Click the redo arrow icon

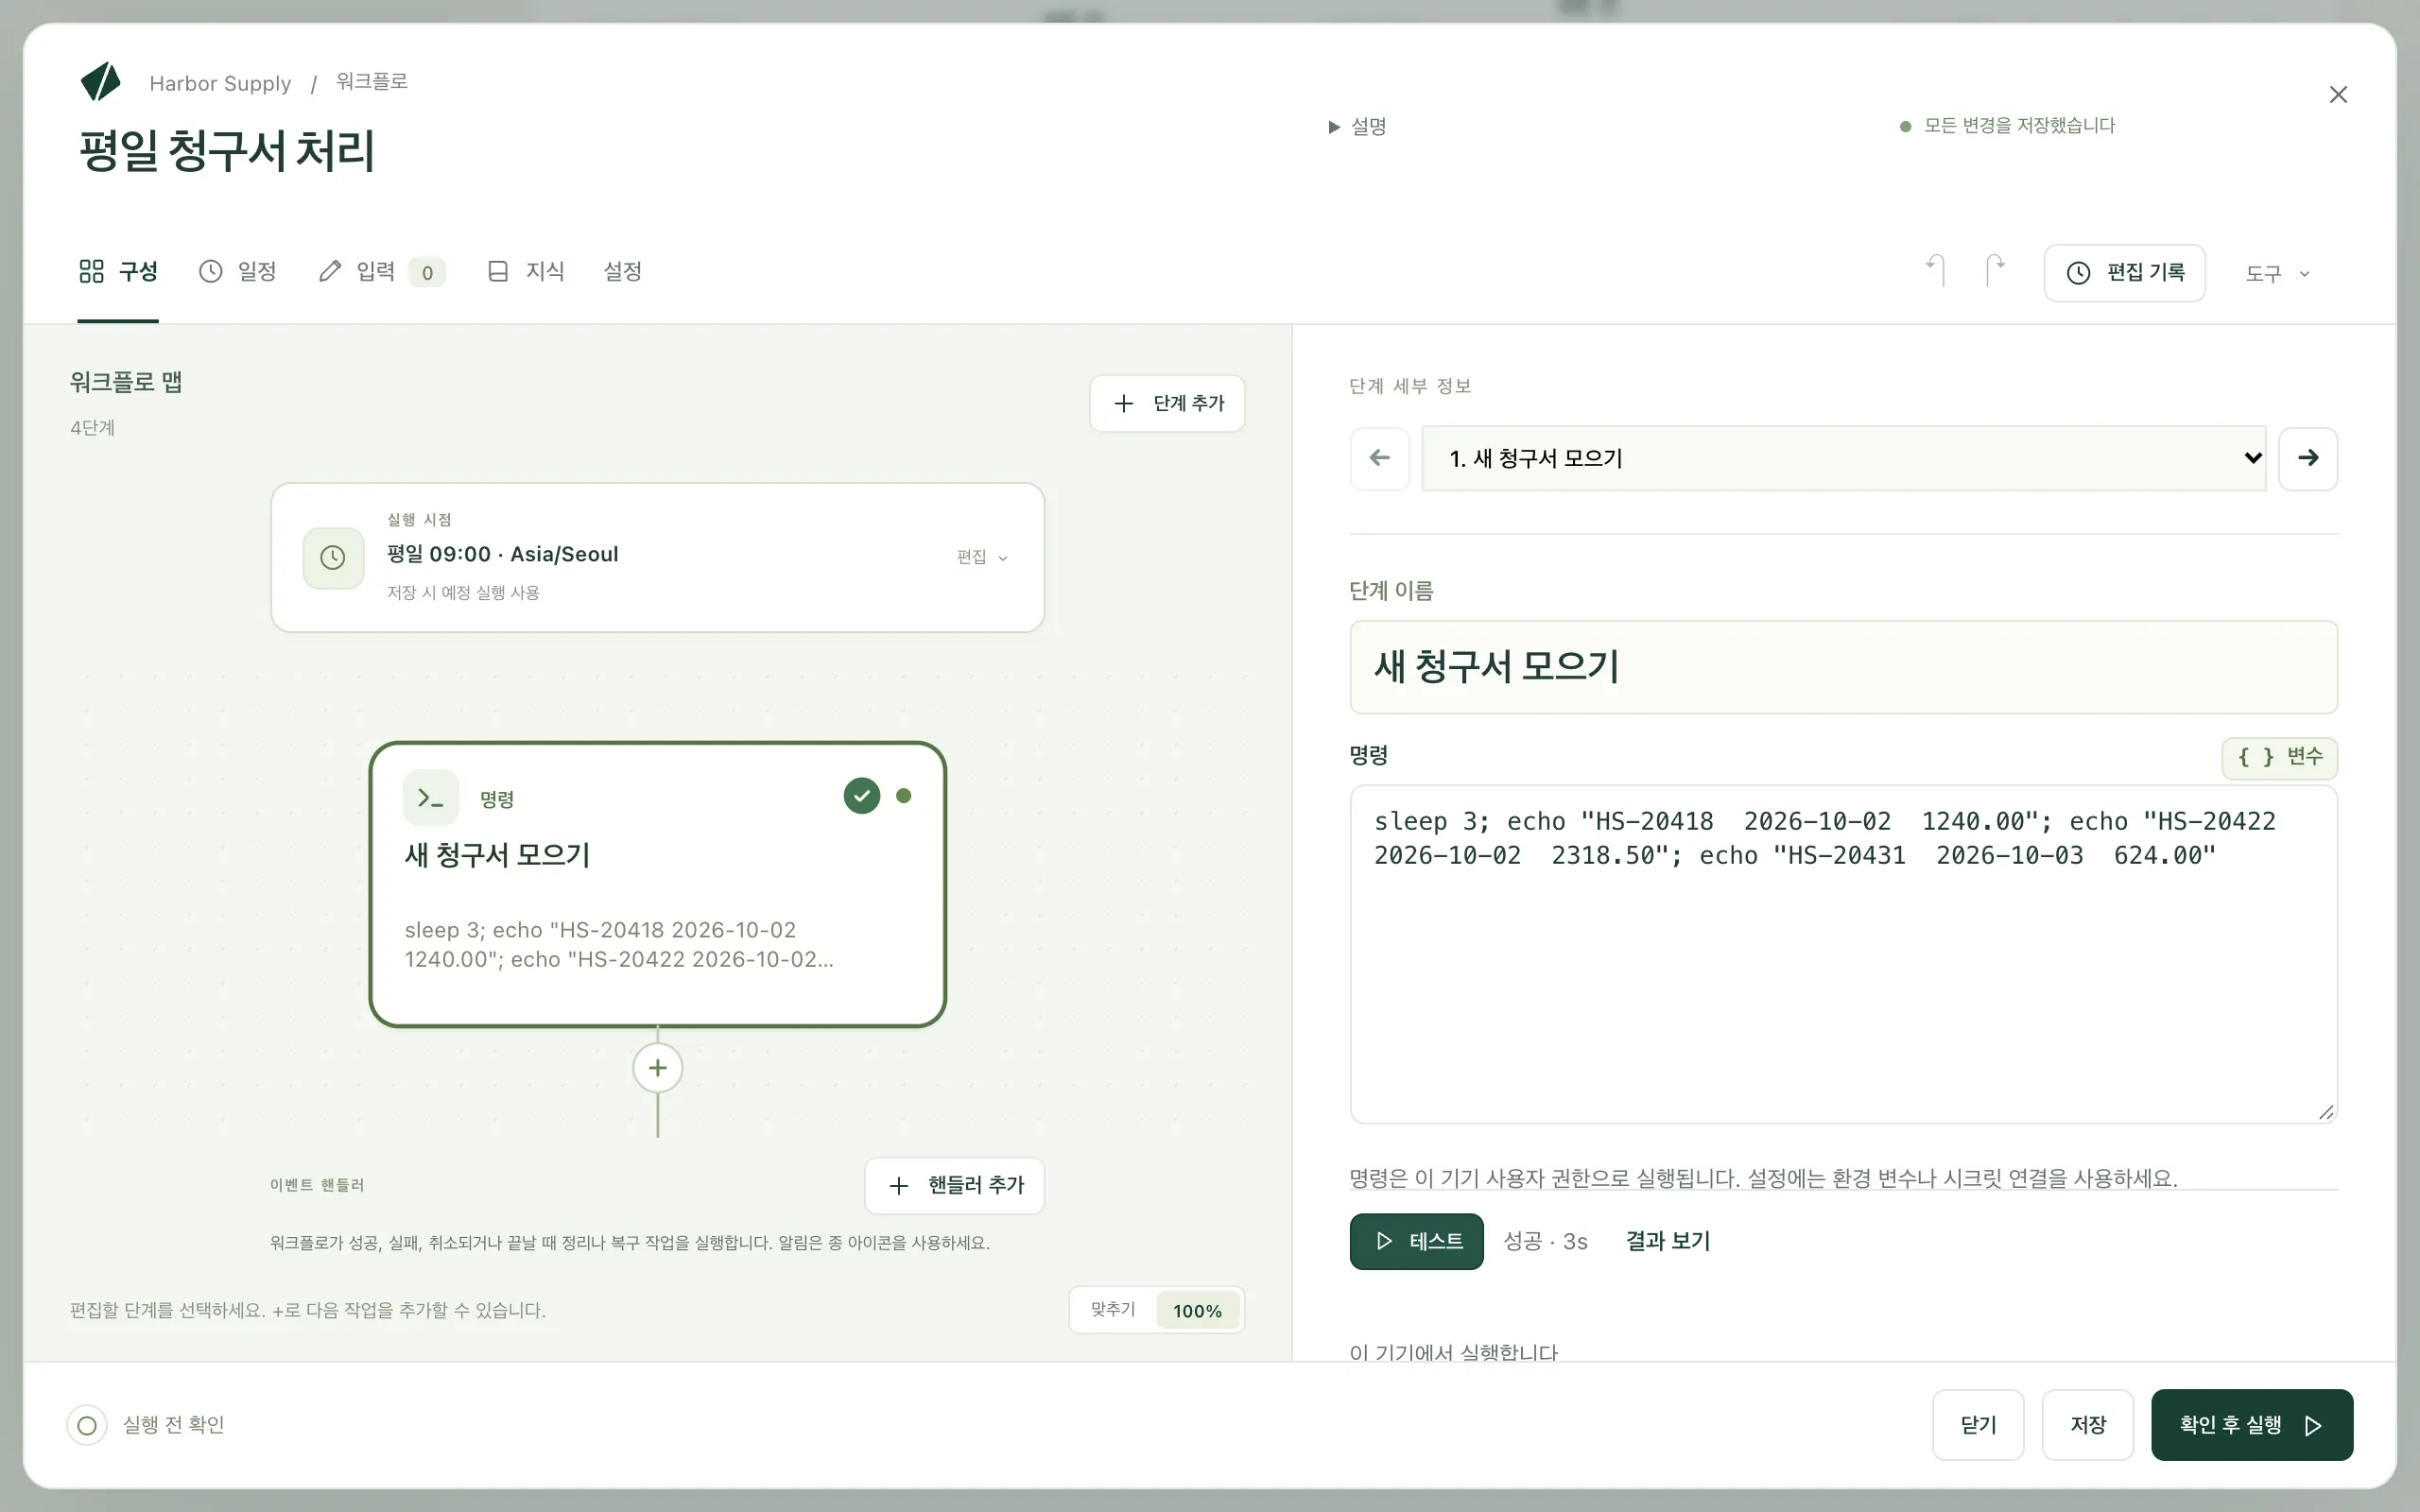coord(1995,271)
